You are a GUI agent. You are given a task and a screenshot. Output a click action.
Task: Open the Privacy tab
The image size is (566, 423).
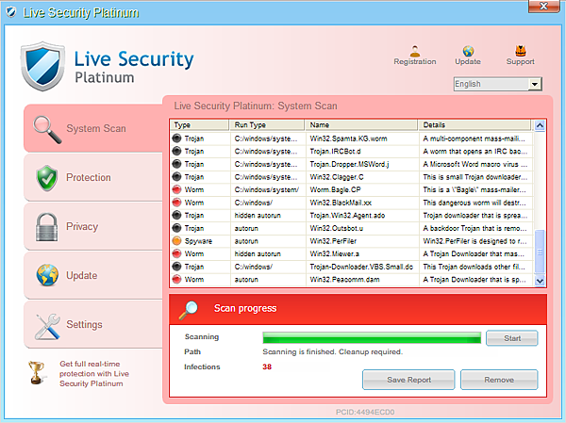[93, 226]
